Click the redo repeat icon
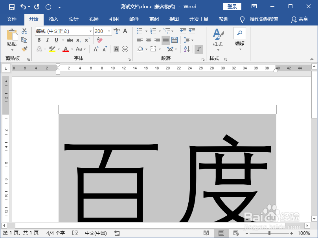Screen dimensions: 318x238 [x=37, y=7]
